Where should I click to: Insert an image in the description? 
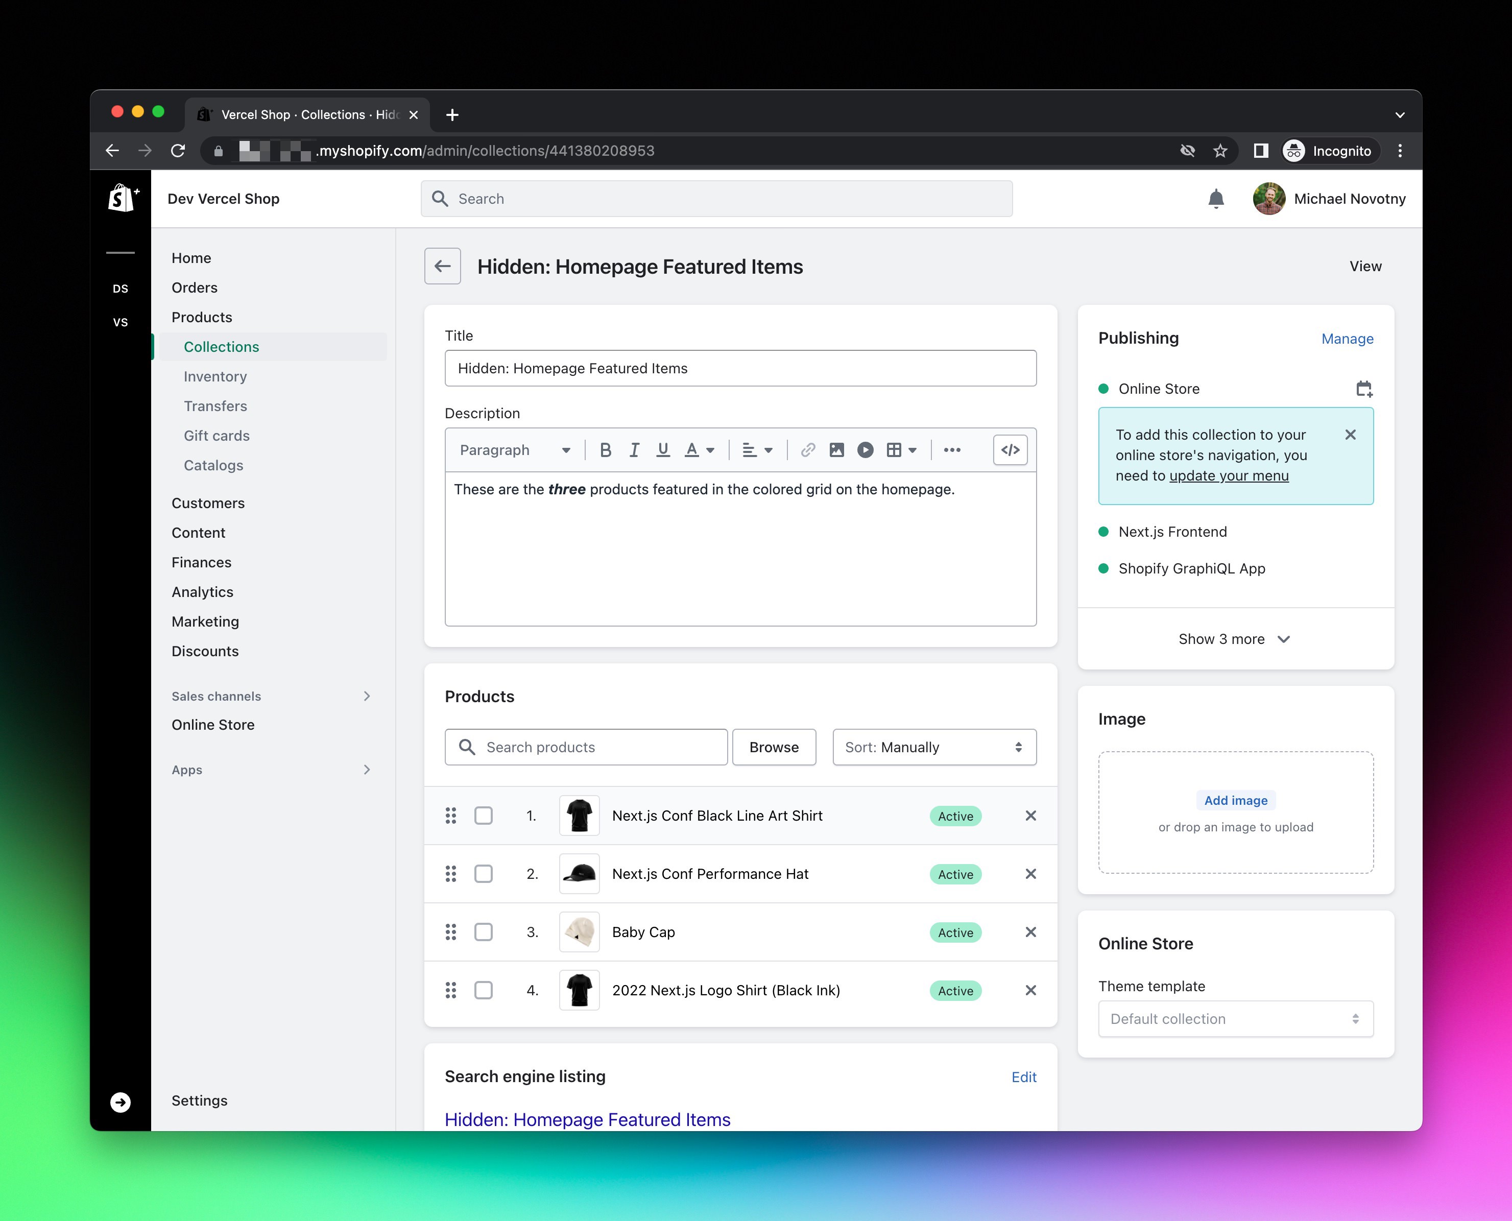click(837, 450)
